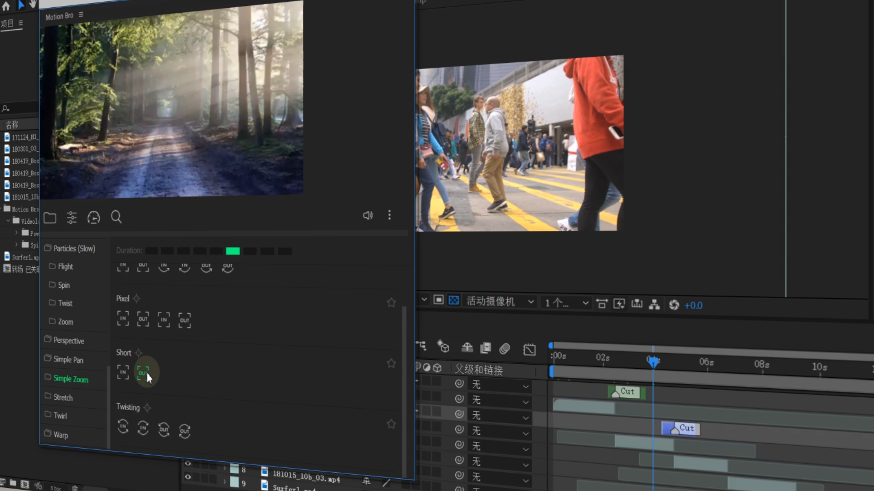Toggle motion blur icon in timeline

pos(504,349)
